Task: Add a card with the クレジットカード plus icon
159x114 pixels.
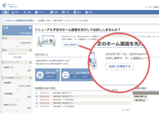Action: tap(30, 63)
